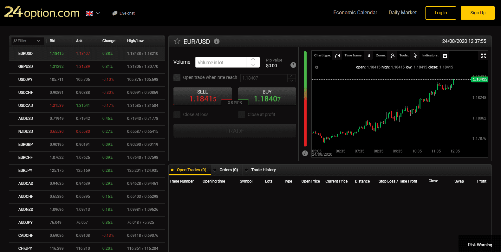Enable Open trade when rate reach
The height and width of the screenshot is (252, 501).
(x=177, y=78)
